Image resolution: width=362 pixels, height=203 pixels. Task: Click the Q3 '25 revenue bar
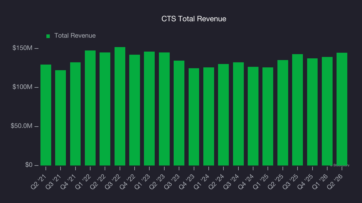coord(298,110)
